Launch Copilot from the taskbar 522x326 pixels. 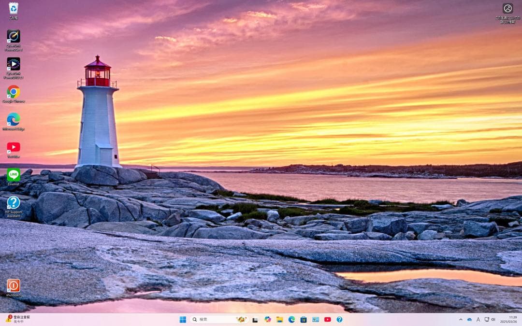click(x=267, y=319)
